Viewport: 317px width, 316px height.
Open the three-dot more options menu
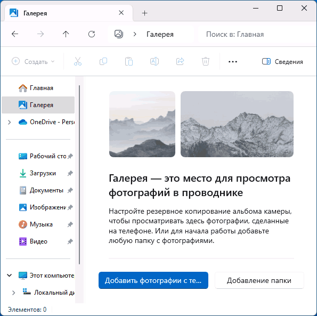[233, 61]
